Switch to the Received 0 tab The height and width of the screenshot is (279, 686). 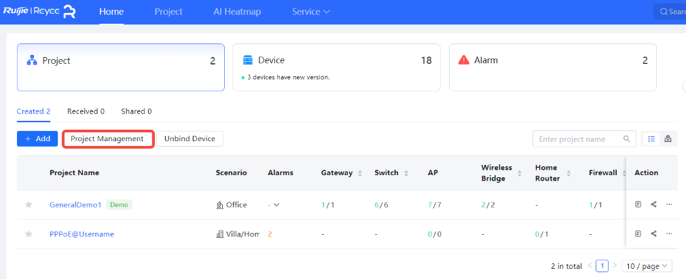[86, 111]
